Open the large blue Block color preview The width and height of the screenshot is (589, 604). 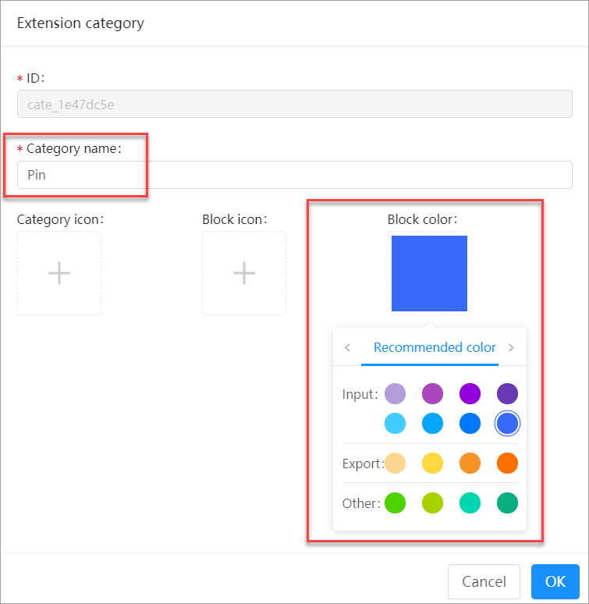coord(429,273)
